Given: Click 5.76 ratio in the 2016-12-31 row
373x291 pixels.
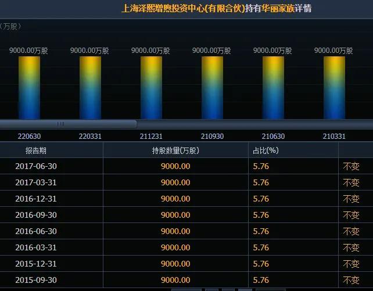Looking at the screenshot, I should tap(261, 199).
